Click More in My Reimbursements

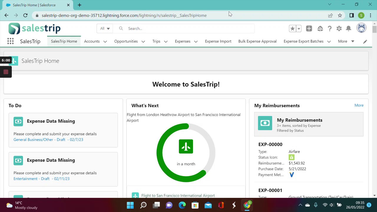359,105
